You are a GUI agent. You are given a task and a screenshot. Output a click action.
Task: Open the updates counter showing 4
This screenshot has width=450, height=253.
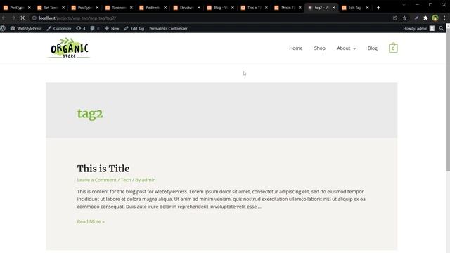pyautogui.click(x=81, y=28)
